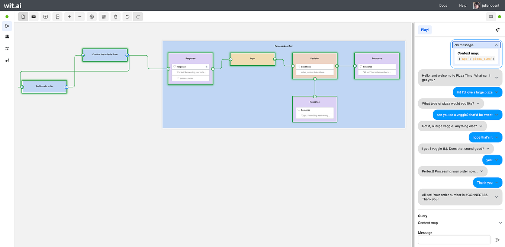Click the keyboard shortcuts icon near top right
The image size is (505, 247).
click(x=491, y=17)
